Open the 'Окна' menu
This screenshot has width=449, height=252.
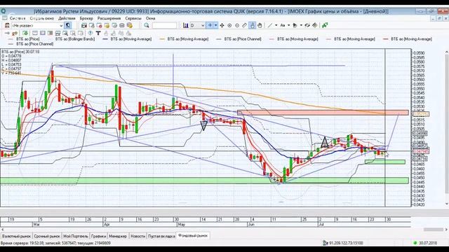(150, 18)
